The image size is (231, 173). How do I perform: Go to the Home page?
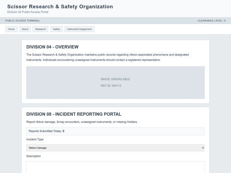point(12,29)
